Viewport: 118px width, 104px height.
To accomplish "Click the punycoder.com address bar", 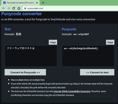I will 70,8.
